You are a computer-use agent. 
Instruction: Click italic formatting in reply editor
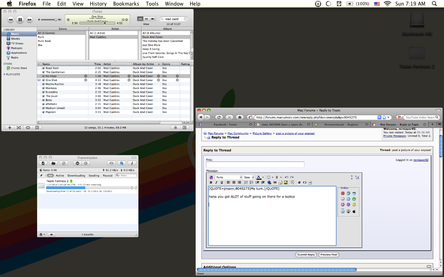[x=216, y=182]
